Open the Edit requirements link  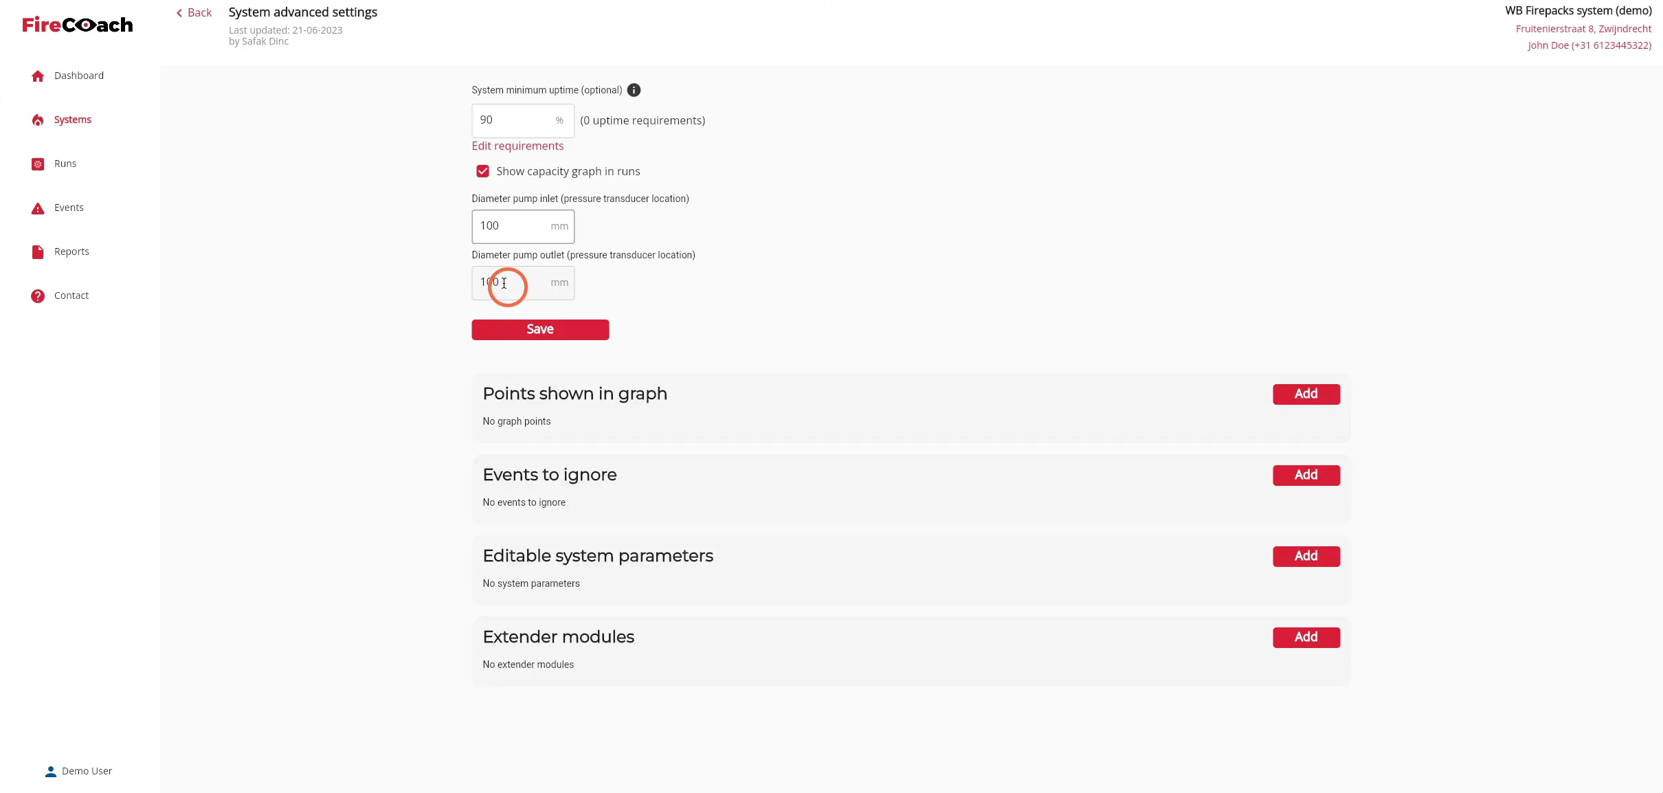pyautogui.click(x=517, y=146)
